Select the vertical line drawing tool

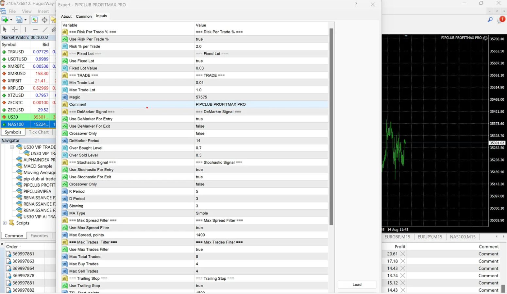25,29
